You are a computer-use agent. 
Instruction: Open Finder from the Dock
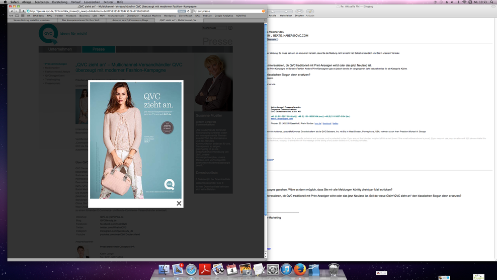coord(164,269)
